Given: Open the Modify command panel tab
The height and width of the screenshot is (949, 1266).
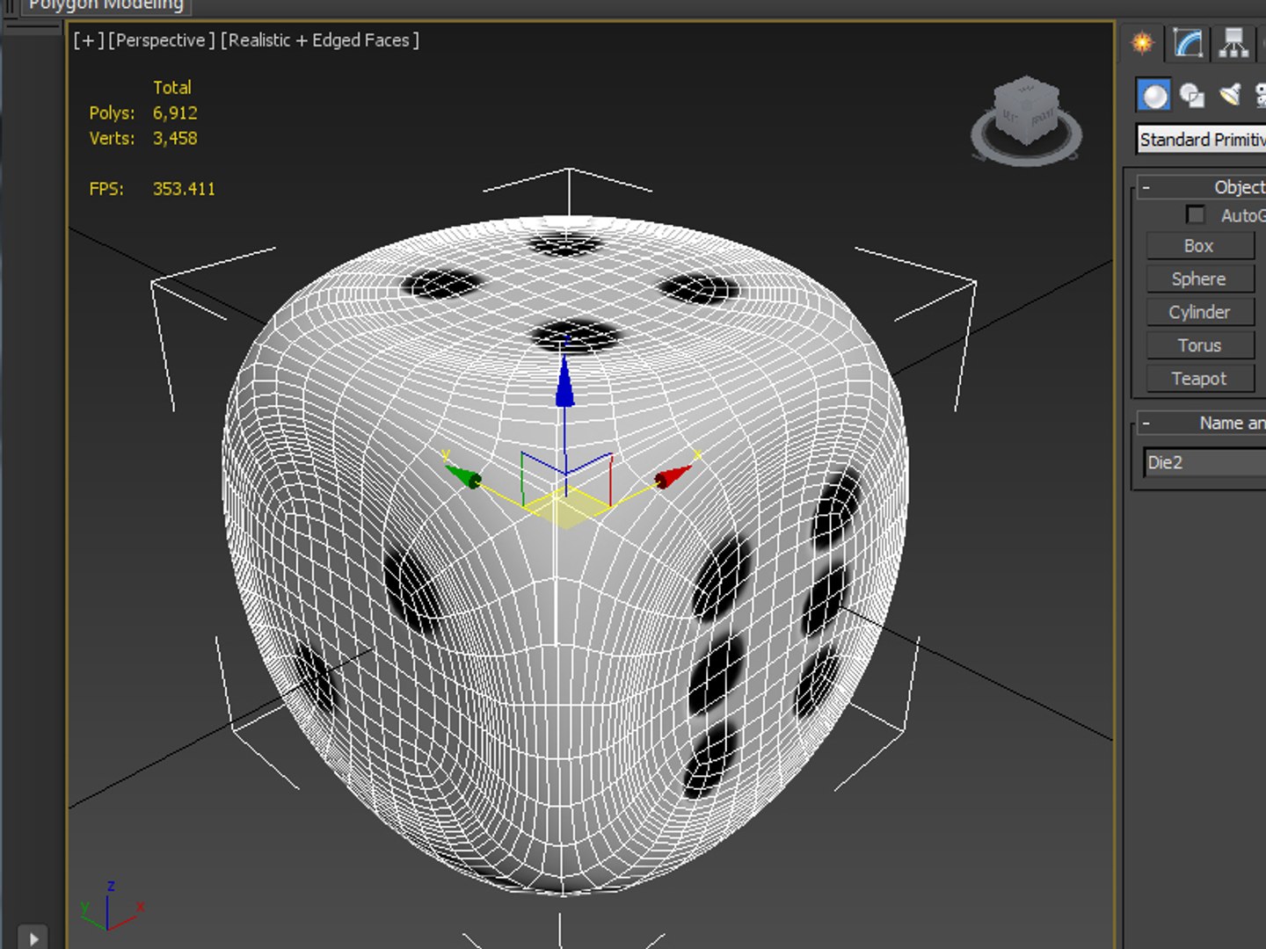Looking at the screenshot, I should pyautogui.click(x=1188, y=43).
